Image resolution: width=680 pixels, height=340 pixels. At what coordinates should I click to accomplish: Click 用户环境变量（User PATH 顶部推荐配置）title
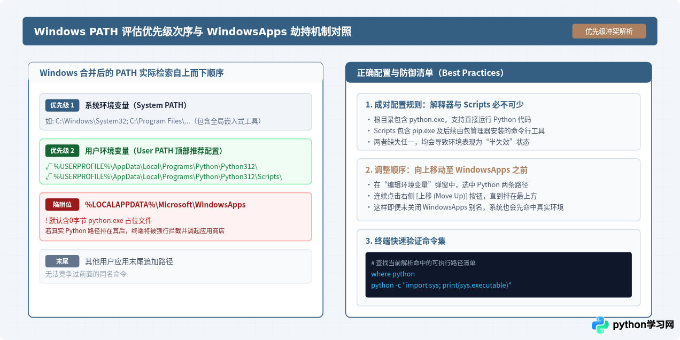tap(154, 151)
